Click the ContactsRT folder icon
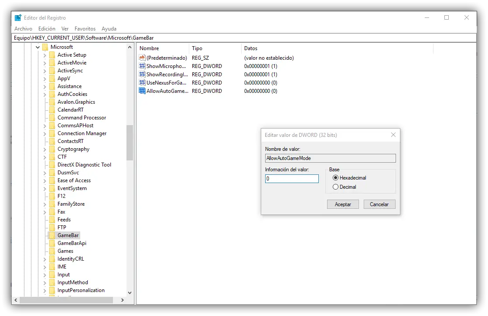488x316 pixels. [52, 141]
